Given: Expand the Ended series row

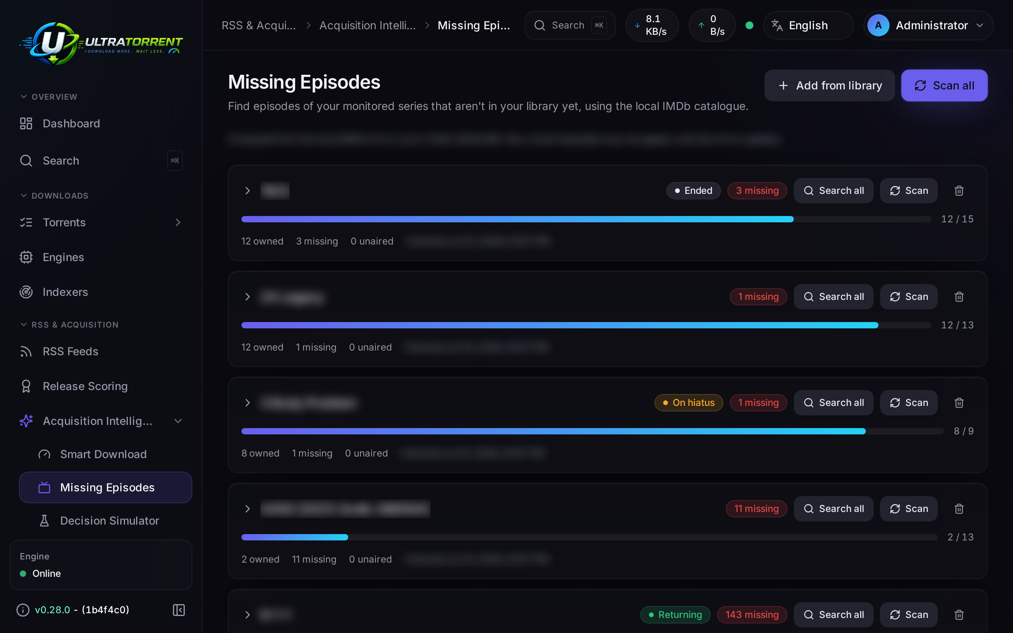Looking at the screenshot, I should pos(247,190).
